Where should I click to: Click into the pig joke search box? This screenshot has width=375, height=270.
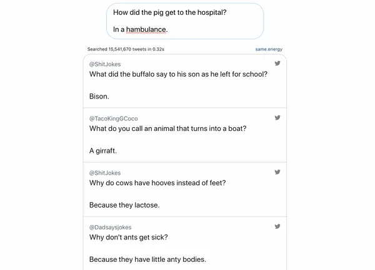[x=185, y=21]
